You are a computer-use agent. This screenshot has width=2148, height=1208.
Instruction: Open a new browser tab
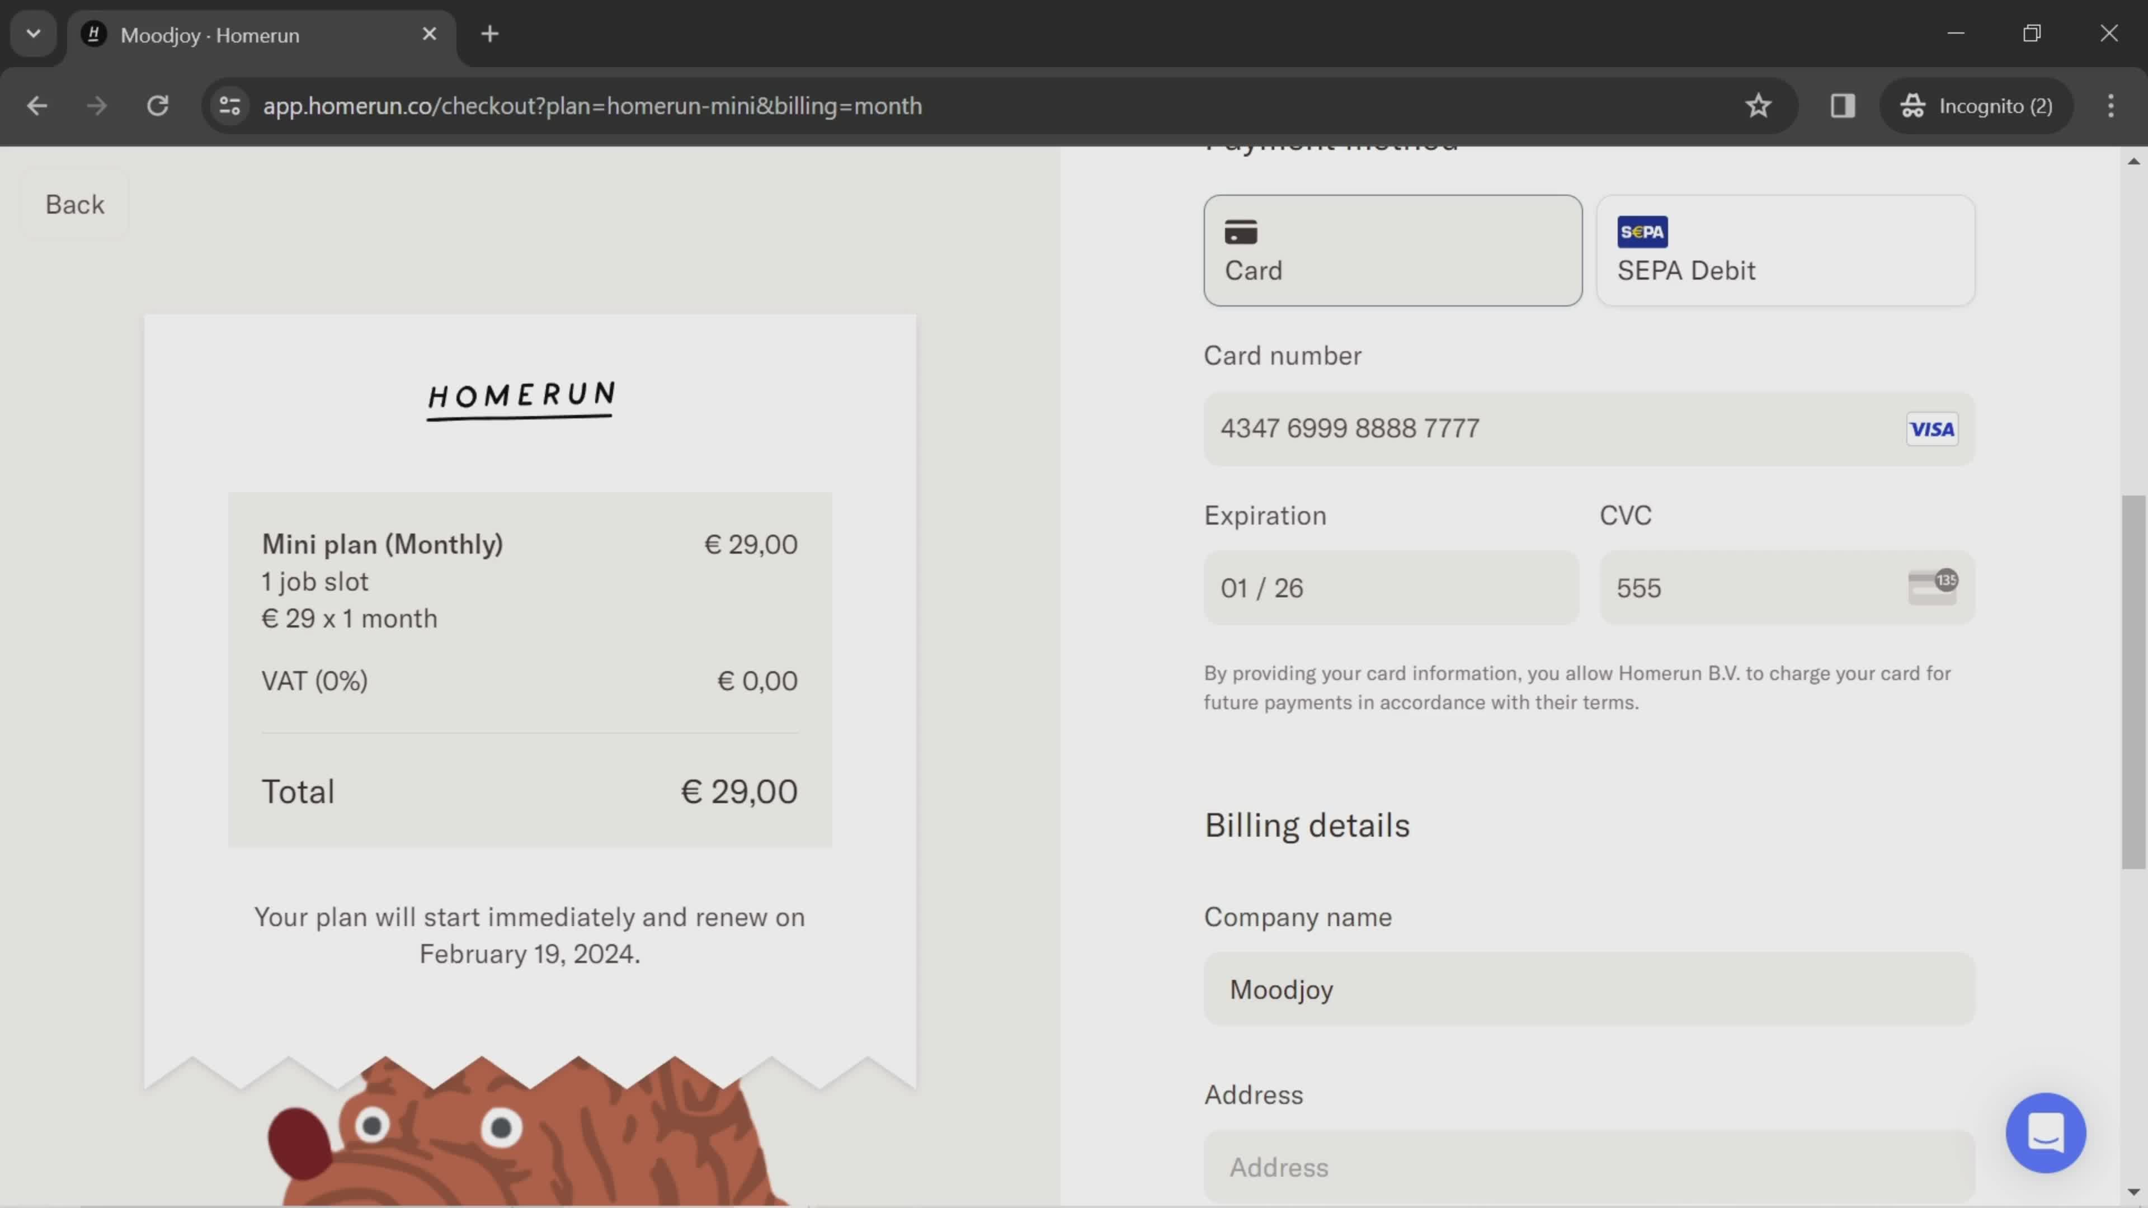point(489,34)
